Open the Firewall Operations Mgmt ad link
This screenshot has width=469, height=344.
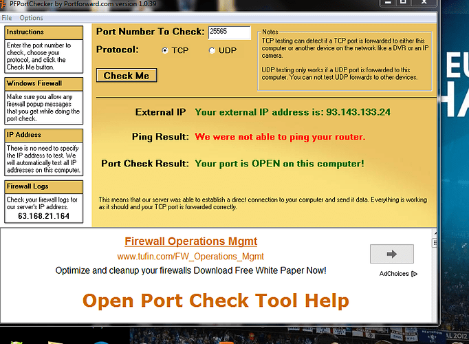click(x=190, y=241)
